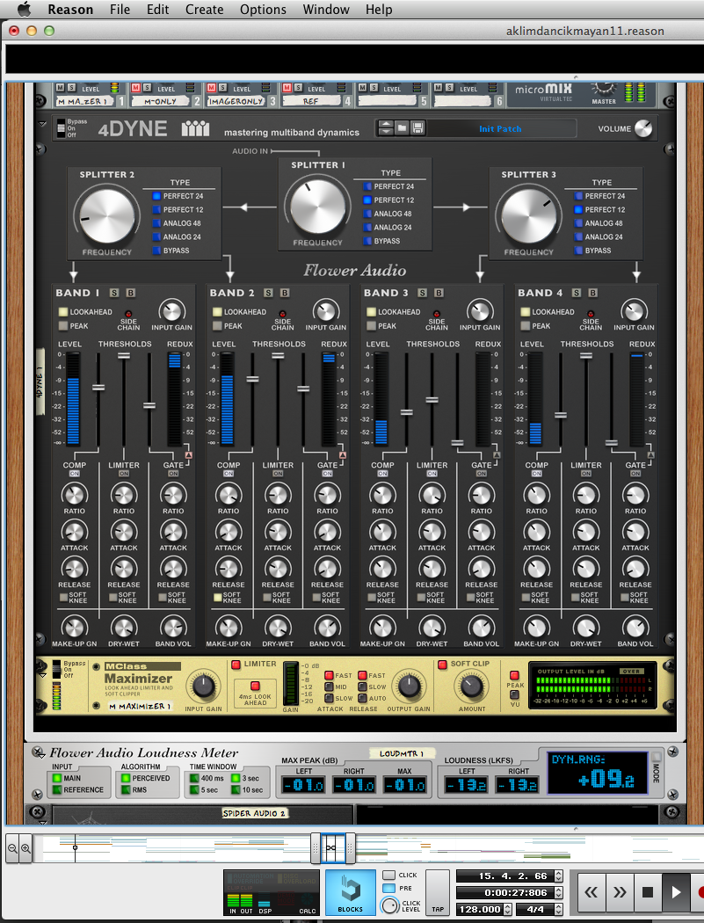The image size is (704, 923).
Task: Click the Maximizer Input Gain knob
Action: click(x=203, y=687)
